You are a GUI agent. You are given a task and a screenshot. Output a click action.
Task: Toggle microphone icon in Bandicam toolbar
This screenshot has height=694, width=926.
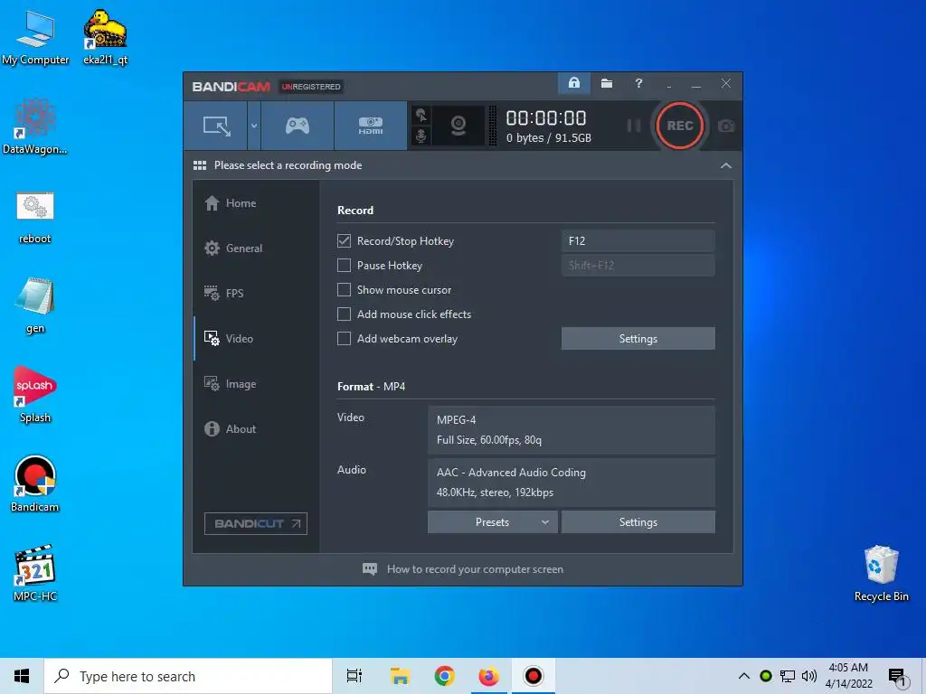pyautogui.click(x=421, y=136)
